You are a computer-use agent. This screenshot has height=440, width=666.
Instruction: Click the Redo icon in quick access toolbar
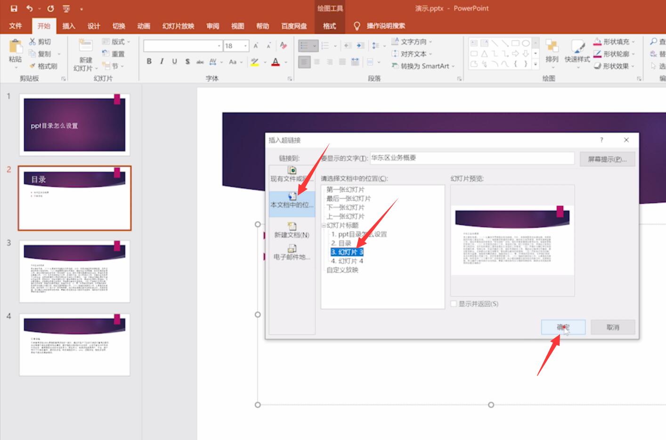(50, 8)
